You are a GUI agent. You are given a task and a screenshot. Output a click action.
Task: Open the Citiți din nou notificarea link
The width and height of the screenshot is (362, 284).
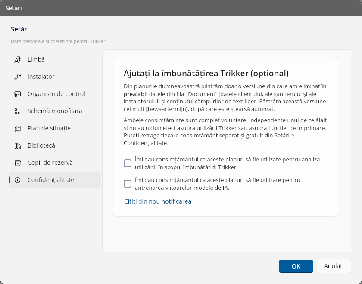158,201
